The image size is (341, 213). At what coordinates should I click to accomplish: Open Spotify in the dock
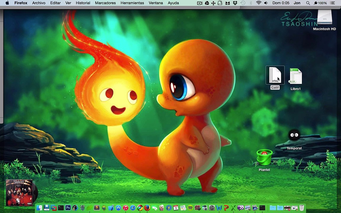190,208
